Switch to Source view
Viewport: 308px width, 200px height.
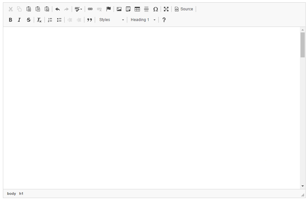click(x=184, y=9)
